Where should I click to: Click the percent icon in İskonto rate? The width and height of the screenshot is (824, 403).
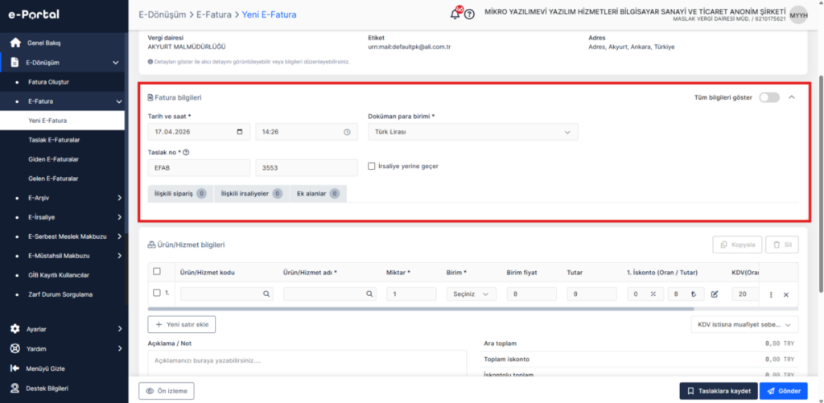tap(653, 294)
